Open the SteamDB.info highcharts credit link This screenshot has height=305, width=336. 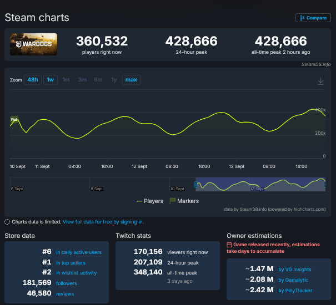tap(275, 209)
